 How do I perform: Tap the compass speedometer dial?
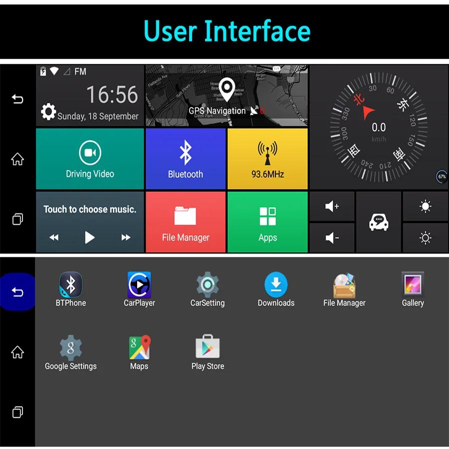click(379, 127)
